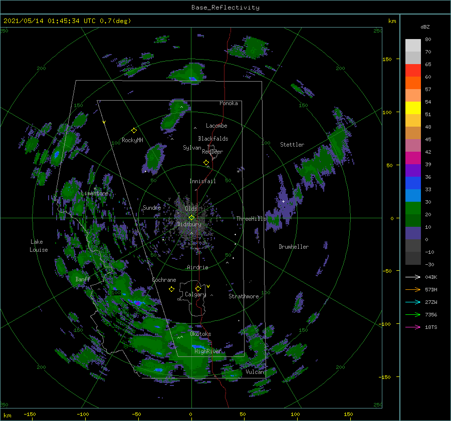Click the Ponoka city label
Image resolution: width=451 pixels, height=421 pixels.
(229, 103)
